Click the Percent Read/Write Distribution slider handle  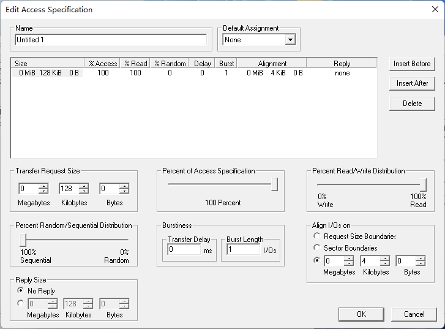tap(423, 184)
